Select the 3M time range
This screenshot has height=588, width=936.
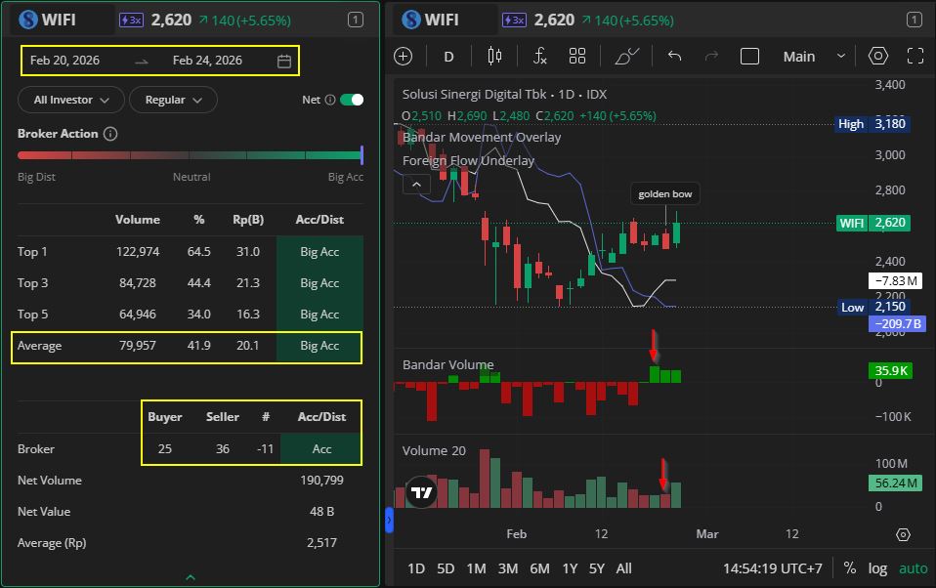tap(508, 568)
